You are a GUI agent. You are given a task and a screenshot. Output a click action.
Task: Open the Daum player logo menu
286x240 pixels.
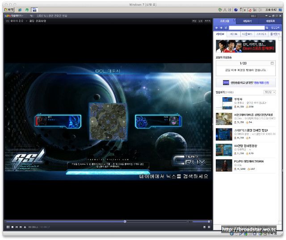coord(14,16)
